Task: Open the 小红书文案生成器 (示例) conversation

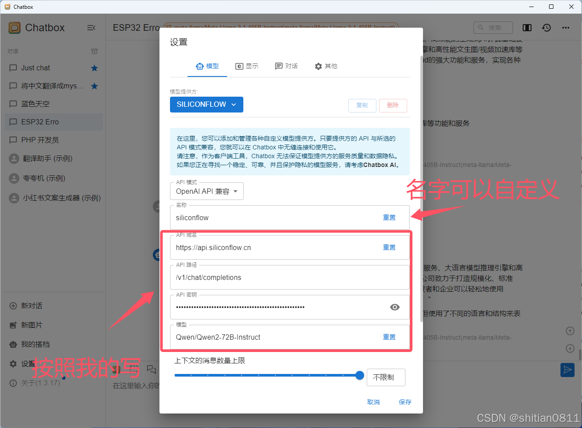Action: [x=54, y=198]
